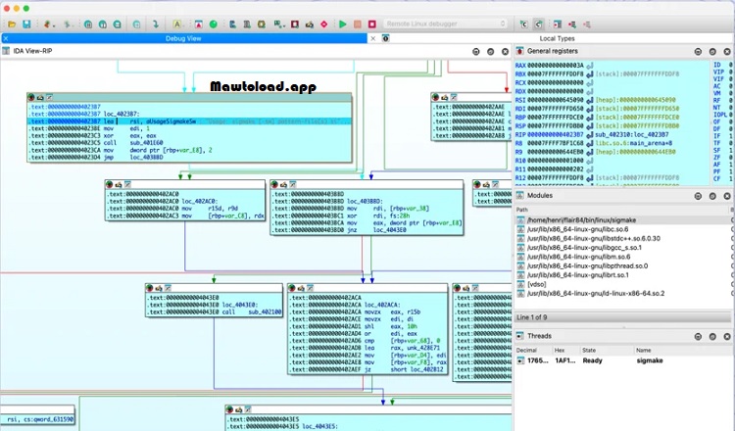The width and height of the screenshot is (735, 431).
Task: Select the [vdso] module row
Action: 537,284
